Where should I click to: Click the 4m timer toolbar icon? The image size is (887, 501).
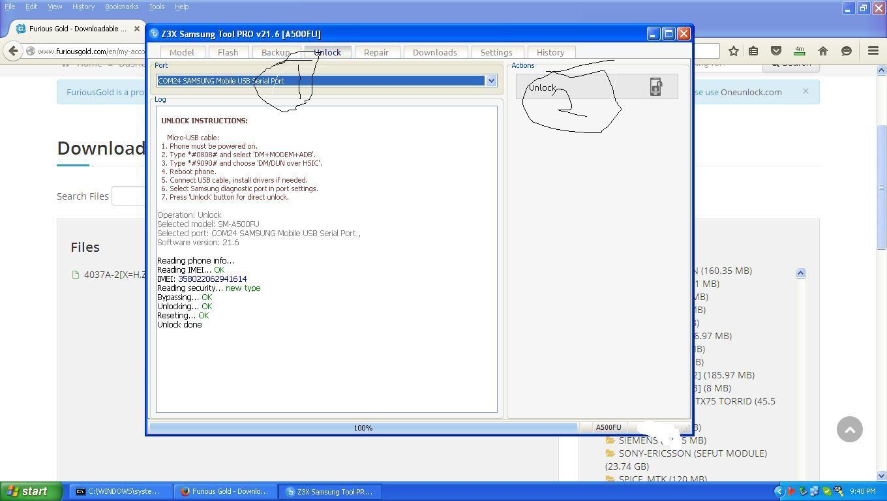click(x=799, y=51)
